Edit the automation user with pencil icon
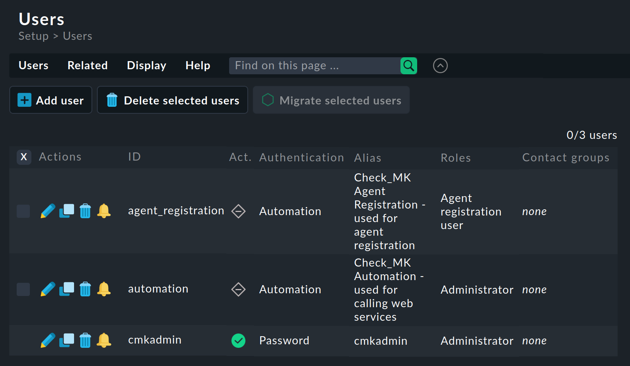This screenshot has height=366, width=630. coord(48,289)
